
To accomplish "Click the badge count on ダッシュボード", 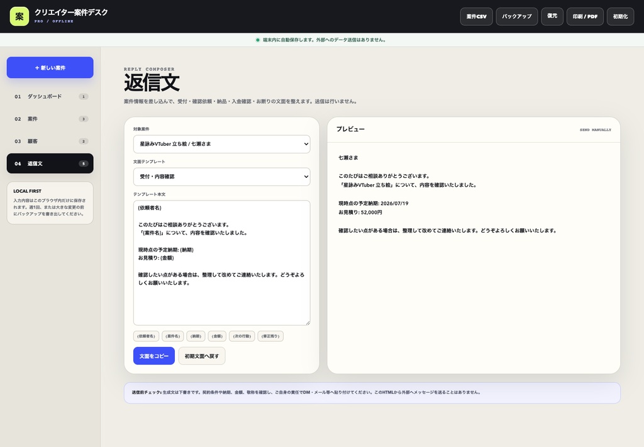I will 84,97.
